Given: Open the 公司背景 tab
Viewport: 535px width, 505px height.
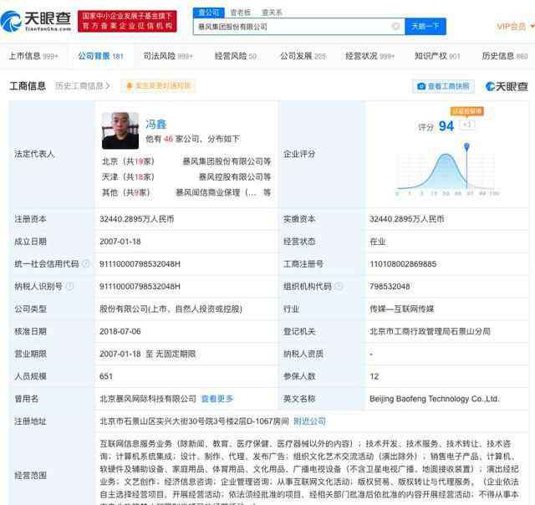Looking at the screenshot, I should tap(100, 56).
